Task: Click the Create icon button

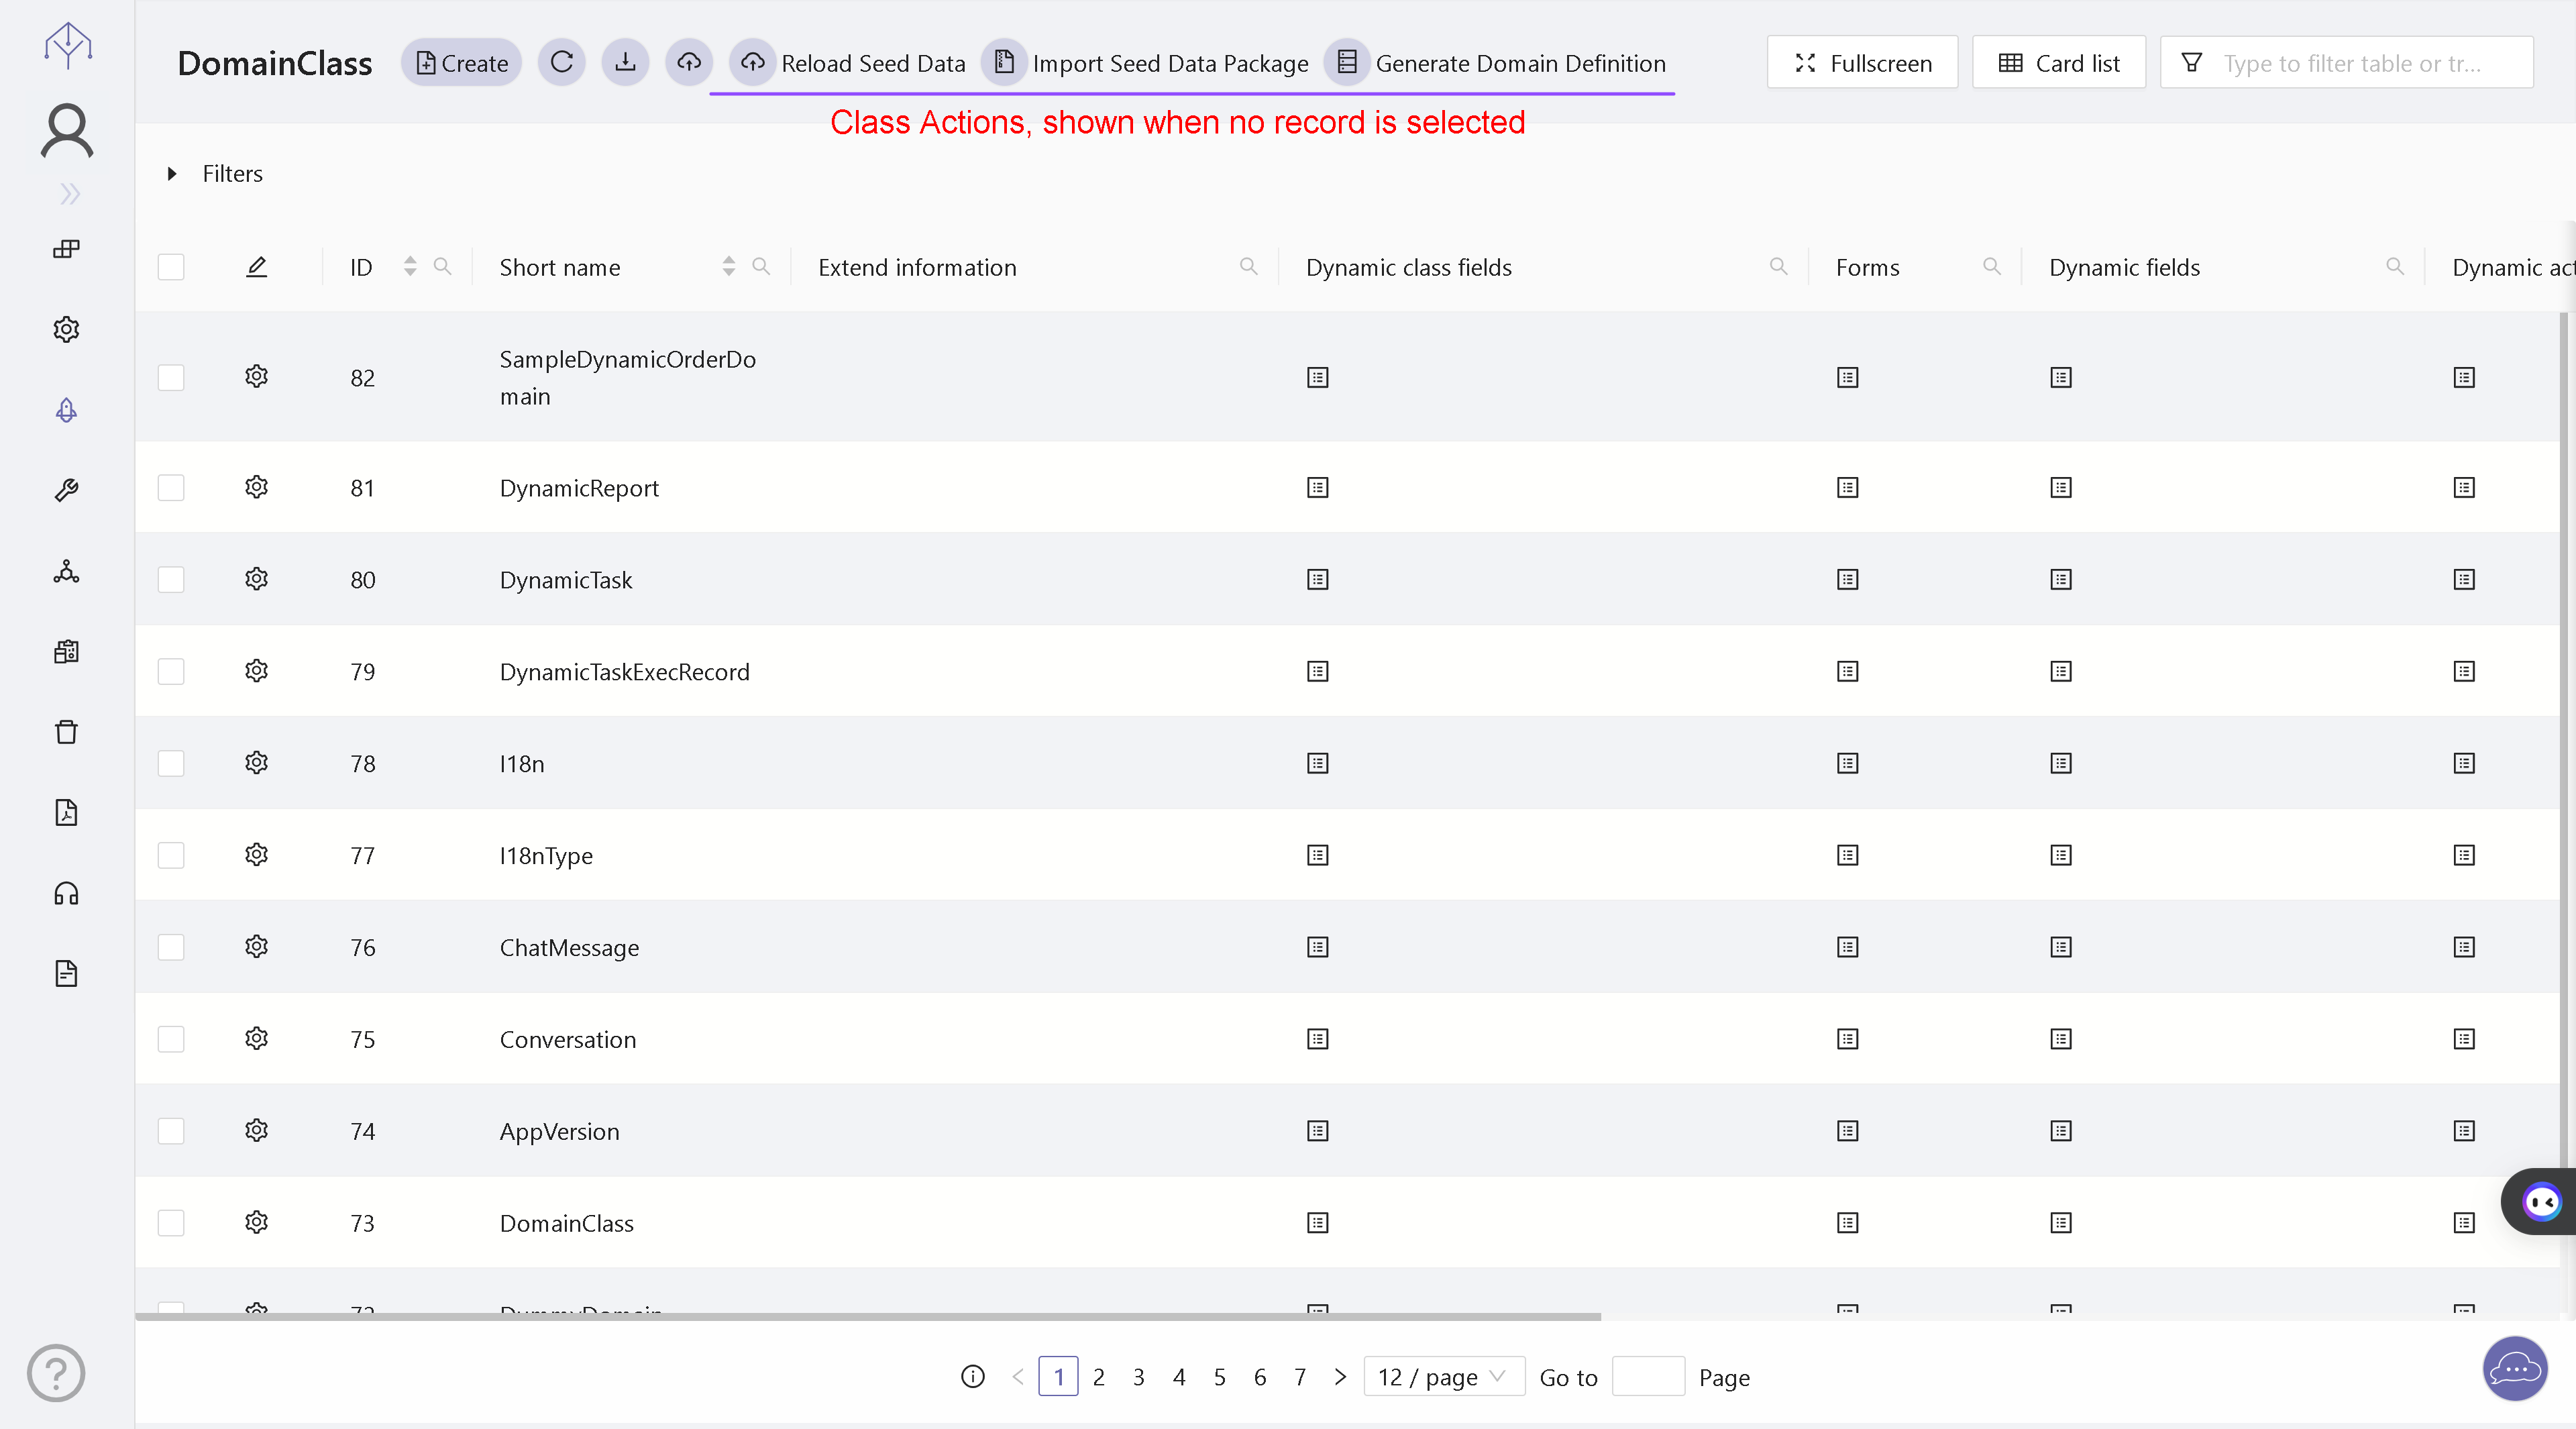Action: tap(463, 62)
